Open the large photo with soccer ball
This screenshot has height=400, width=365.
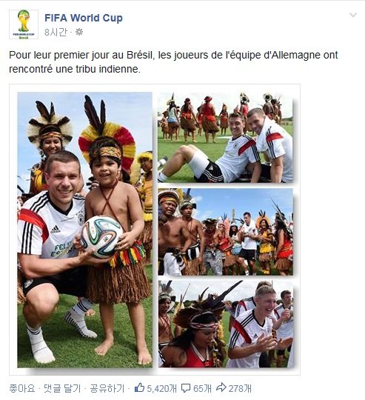(x=85, y=230)
